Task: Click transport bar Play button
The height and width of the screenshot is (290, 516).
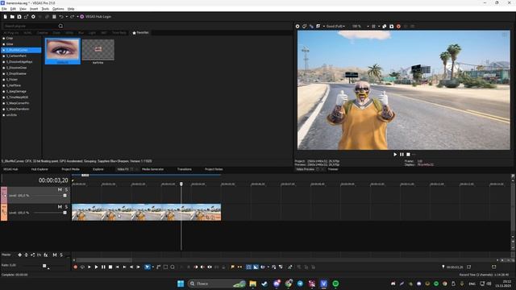Action: pyautogui.click(x=97, y=267)
